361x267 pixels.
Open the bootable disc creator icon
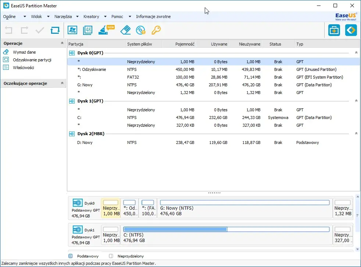(x=140, y=30)
